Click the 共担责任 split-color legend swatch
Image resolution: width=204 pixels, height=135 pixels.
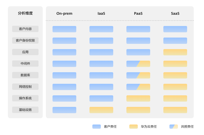click(x=173, y=127)
